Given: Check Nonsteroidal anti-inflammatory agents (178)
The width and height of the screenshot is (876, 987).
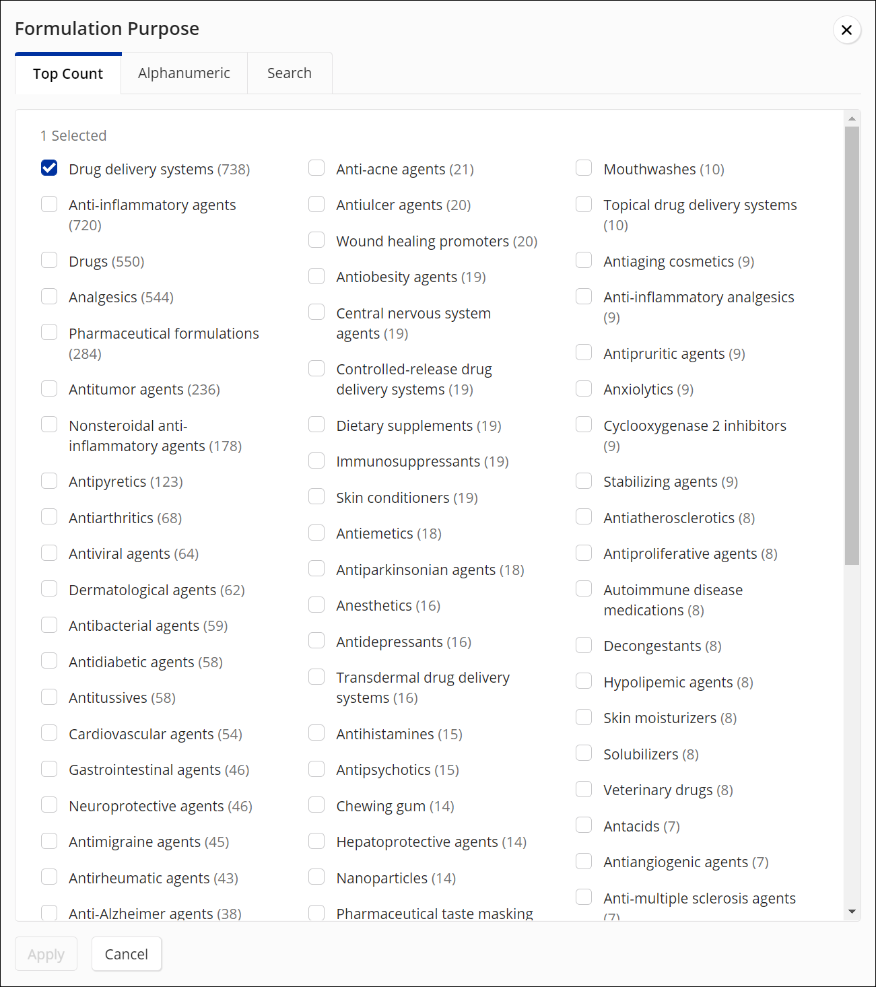Looking at the screenshot, I should (49, 424).
